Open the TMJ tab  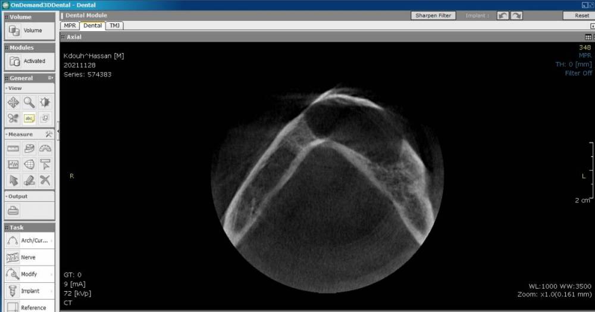coord(114,26)
